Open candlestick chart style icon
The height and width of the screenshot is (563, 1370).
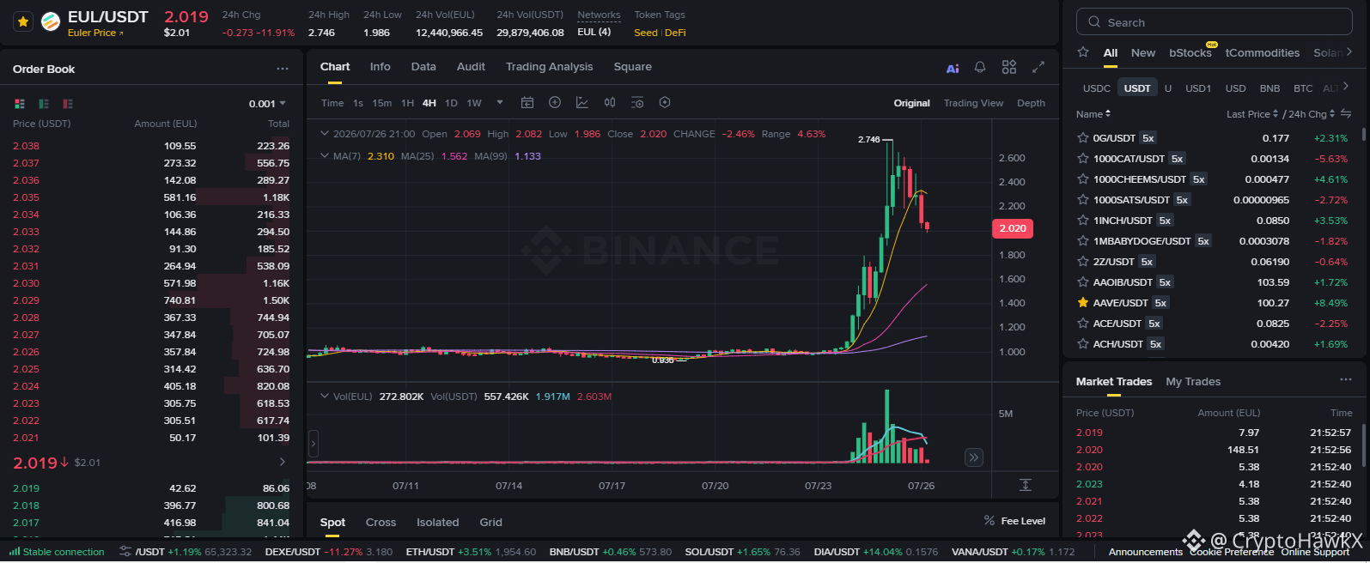pyautogui.click(x=610, y=103)
